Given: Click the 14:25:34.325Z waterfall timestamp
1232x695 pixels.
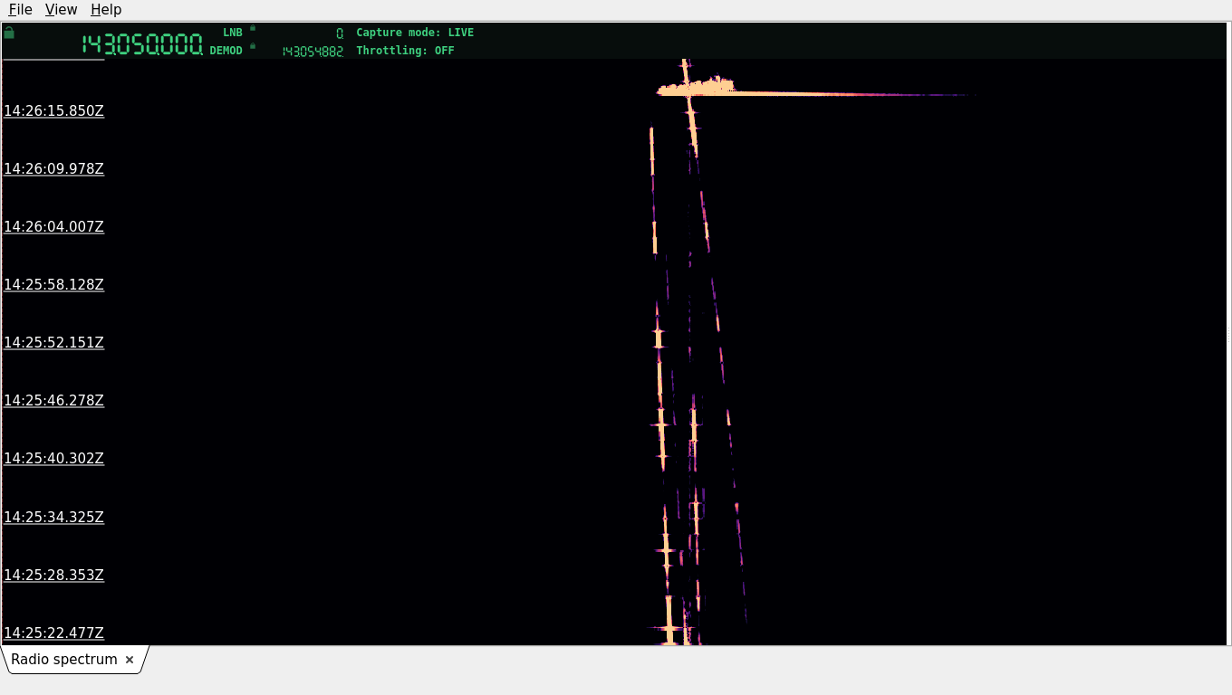Looking at the screenshot, I should (x=54, y=518).
